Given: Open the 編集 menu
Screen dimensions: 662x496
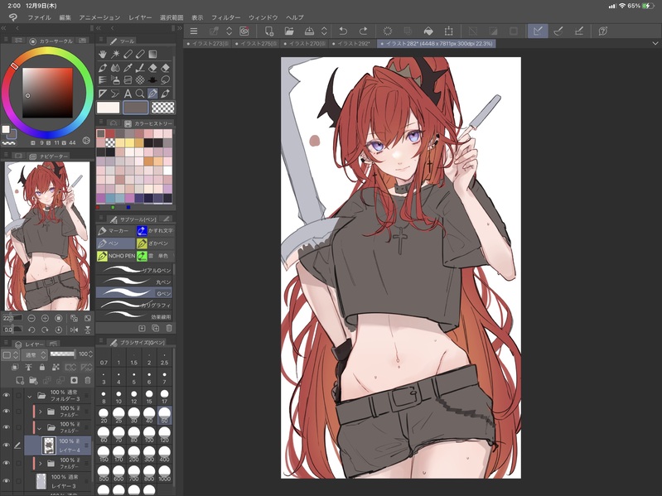Looking at the screenshot, I should tap(65, 17).
